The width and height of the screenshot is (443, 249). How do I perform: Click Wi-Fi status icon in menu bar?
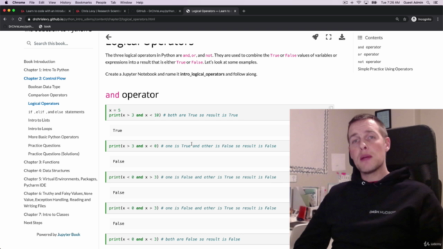(359, 3)
